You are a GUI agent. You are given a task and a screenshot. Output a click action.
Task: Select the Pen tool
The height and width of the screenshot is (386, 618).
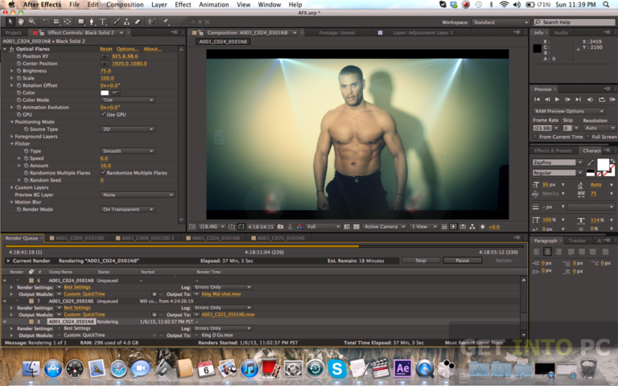tap(92, 22)
